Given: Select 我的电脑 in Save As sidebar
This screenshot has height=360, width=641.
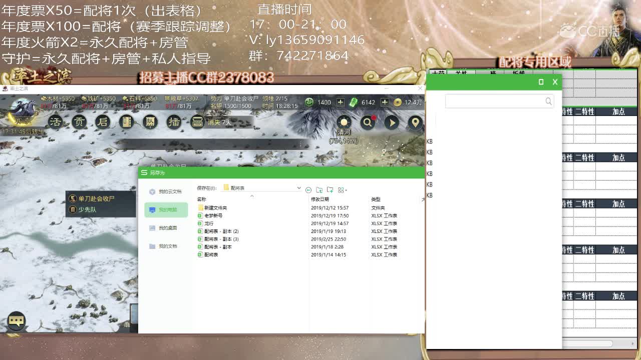Looking at the screenshot, I should (166, 209).
